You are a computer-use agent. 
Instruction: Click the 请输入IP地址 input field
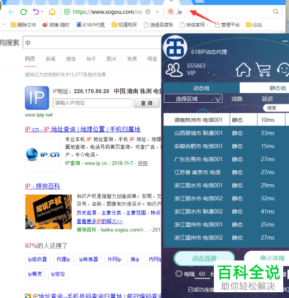92,103
